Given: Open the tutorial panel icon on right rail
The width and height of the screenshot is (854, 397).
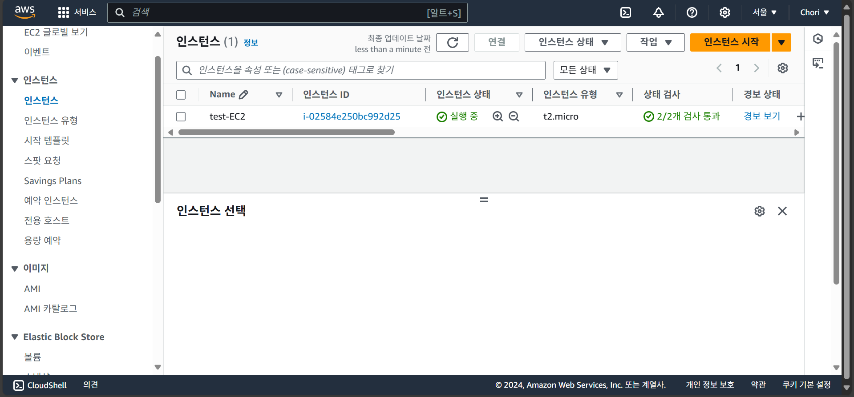Looking at the screenshot, I should pyautogui.click(x=818, y=63).
